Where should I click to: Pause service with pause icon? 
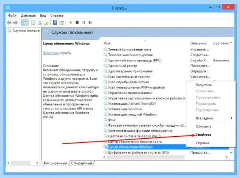(x=84, y=22)
